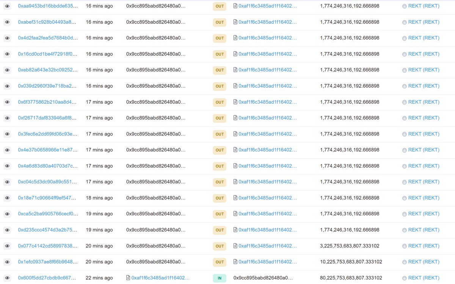455x284 pixels.
Task: Open REKT (REKT) token link in 0xaa9453bd16bbdde635 row
Action: pyautogui.click(x=424, y=6)
